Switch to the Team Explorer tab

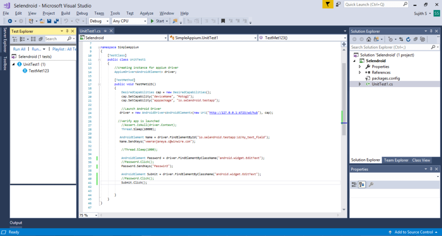click(396, 160)
